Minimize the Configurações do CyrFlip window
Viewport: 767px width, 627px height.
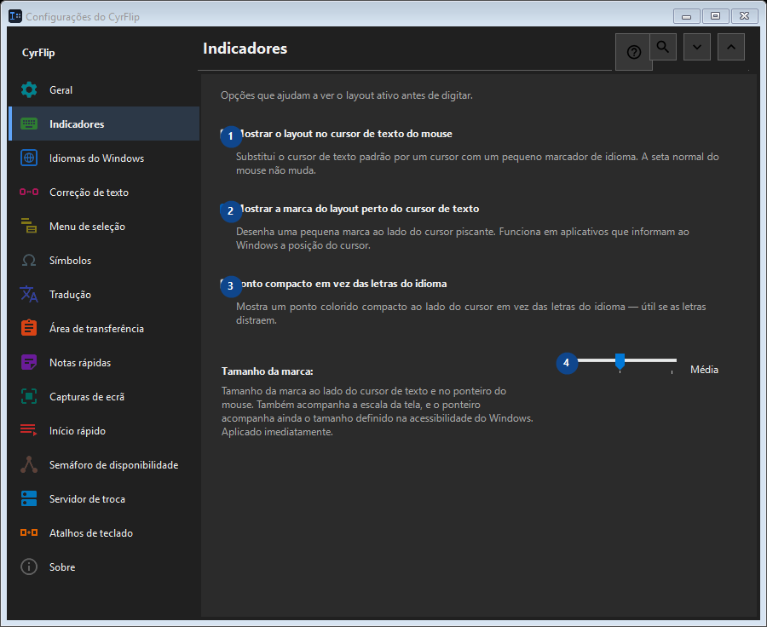pos(686,16)
